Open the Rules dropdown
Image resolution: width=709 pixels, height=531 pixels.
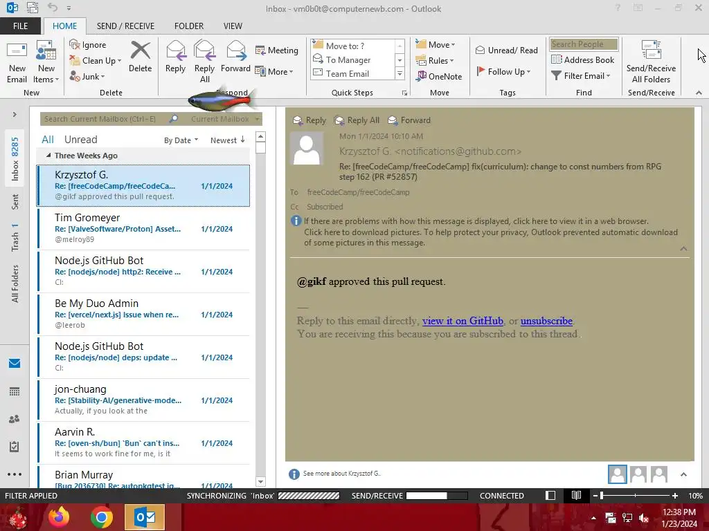tap(434, 61)
